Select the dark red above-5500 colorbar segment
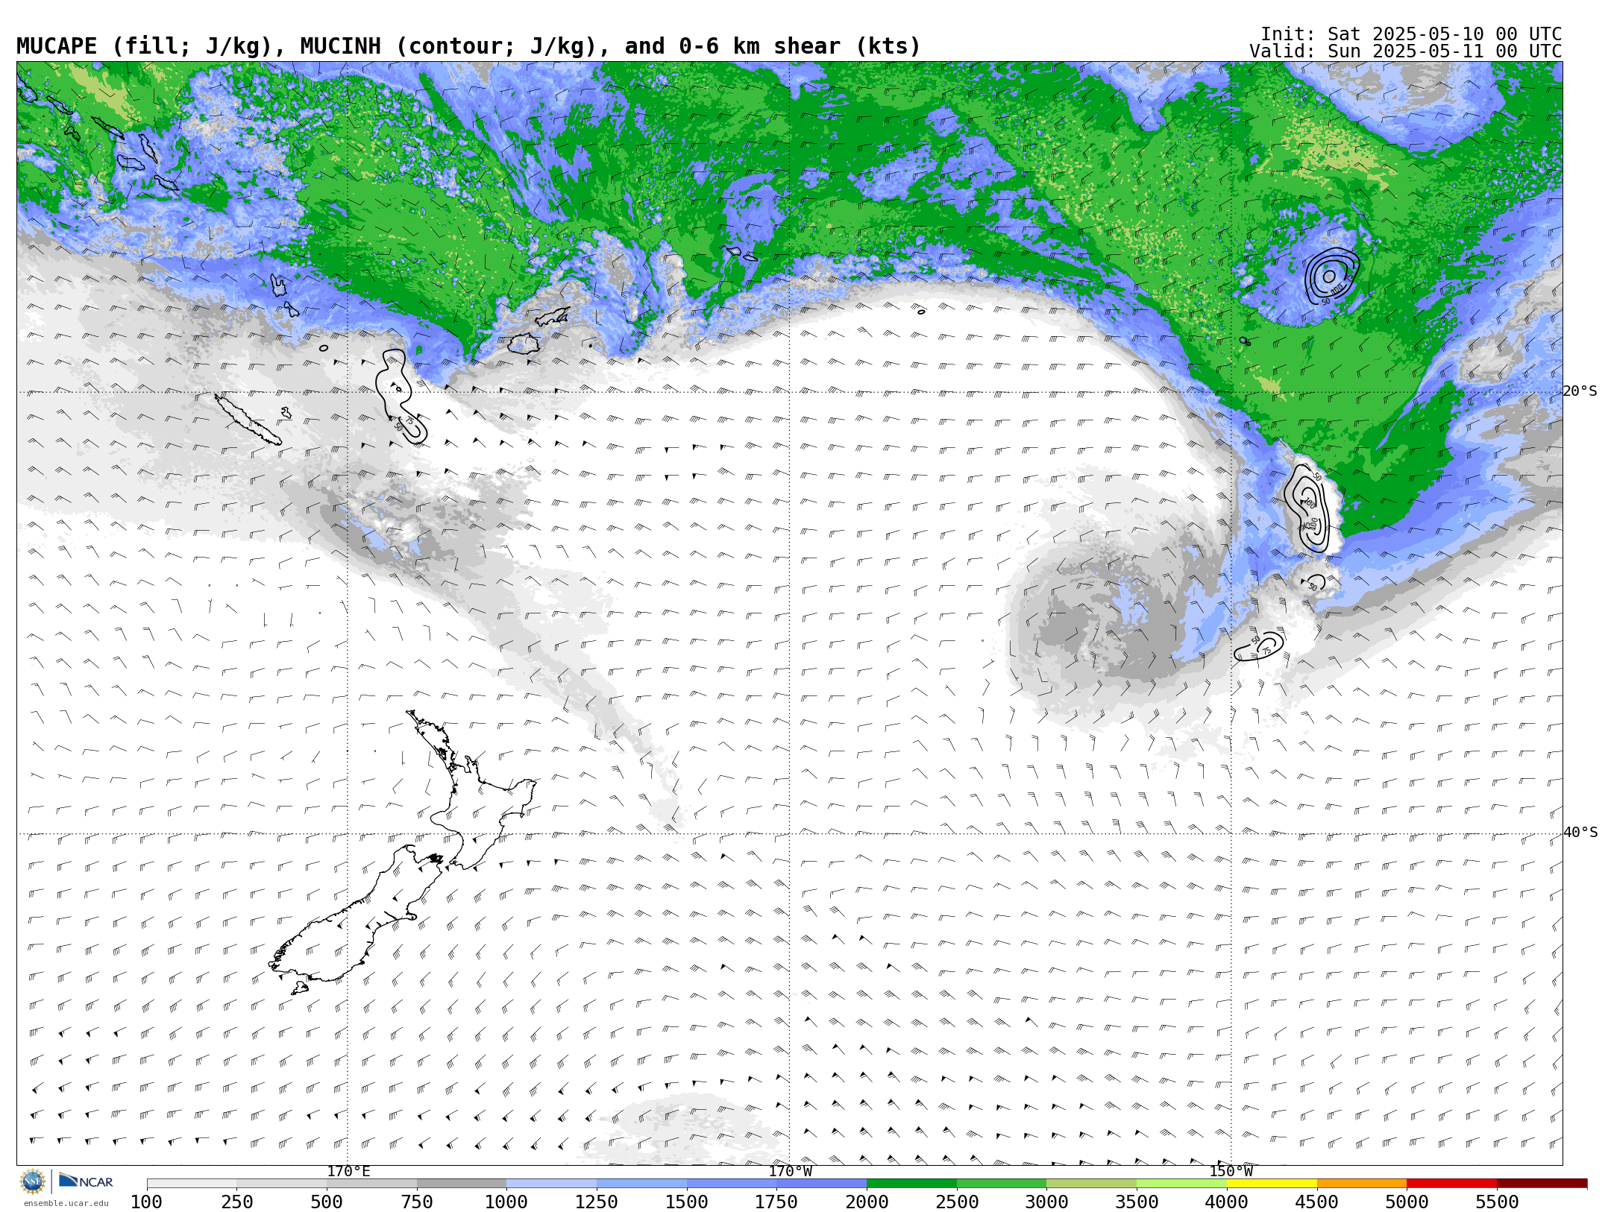 1542,1184
